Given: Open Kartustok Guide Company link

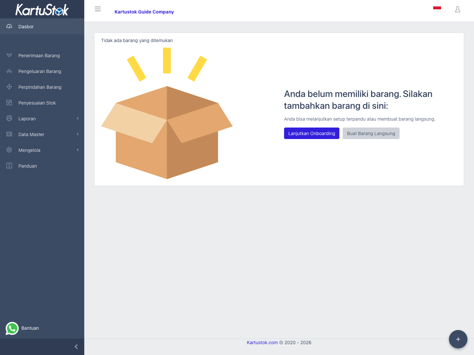Looking at the screenshot, I should tap(144, 12).
